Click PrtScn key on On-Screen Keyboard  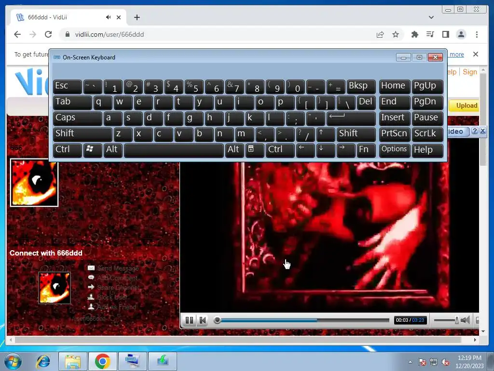pyautogui.click(x=395, y=134)
